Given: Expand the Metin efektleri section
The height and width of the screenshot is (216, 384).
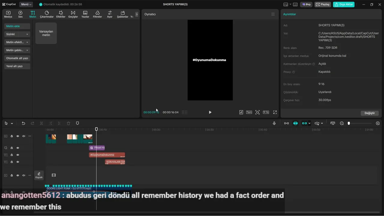Looking at the screenshot, I should [x=17, y=42].
